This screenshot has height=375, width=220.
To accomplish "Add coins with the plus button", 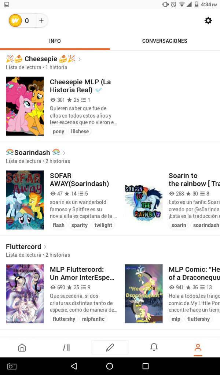I will click(x=41, y=21).
